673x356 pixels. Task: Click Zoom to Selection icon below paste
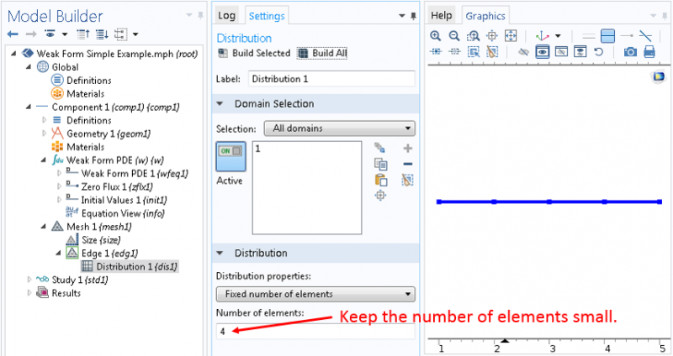pyautogui.click(x=380, y=196)
